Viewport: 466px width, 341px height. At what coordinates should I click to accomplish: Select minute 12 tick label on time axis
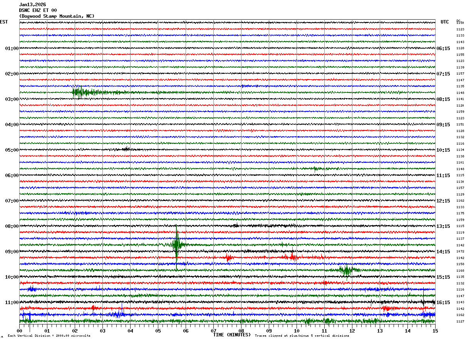[352, 331]
